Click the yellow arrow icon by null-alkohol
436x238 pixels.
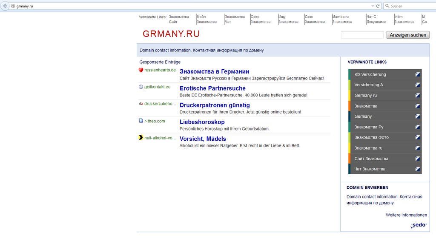tap(141, 137)
